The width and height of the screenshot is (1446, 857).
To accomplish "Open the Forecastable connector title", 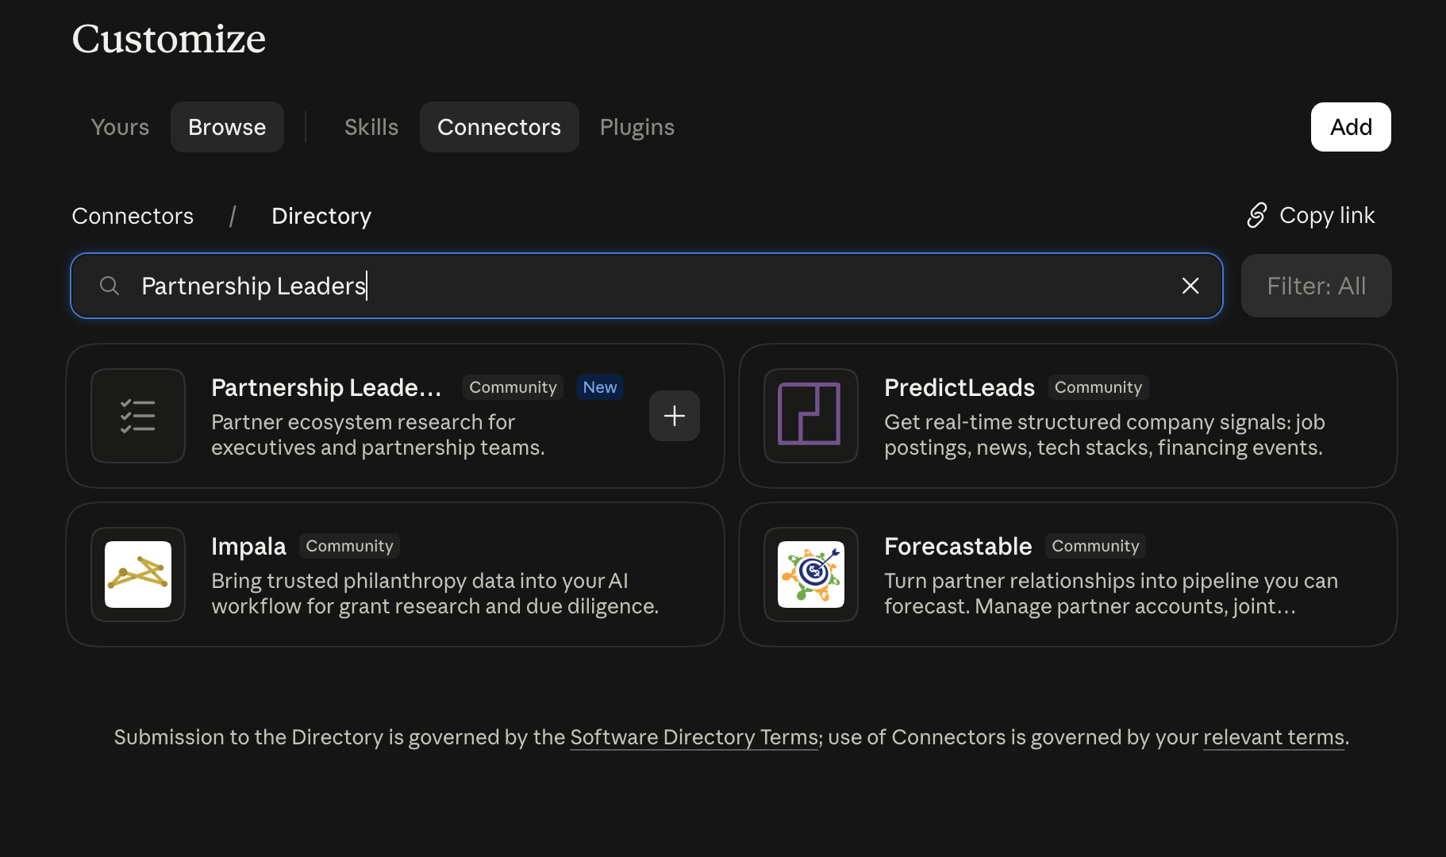I will point(958,546).
